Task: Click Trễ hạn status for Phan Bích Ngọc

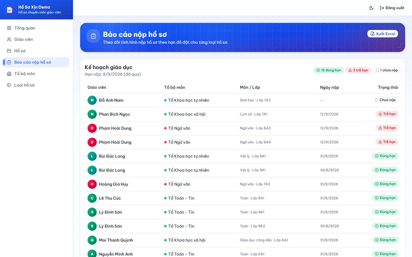Action: pyautogui.click(x=387, y=114)
